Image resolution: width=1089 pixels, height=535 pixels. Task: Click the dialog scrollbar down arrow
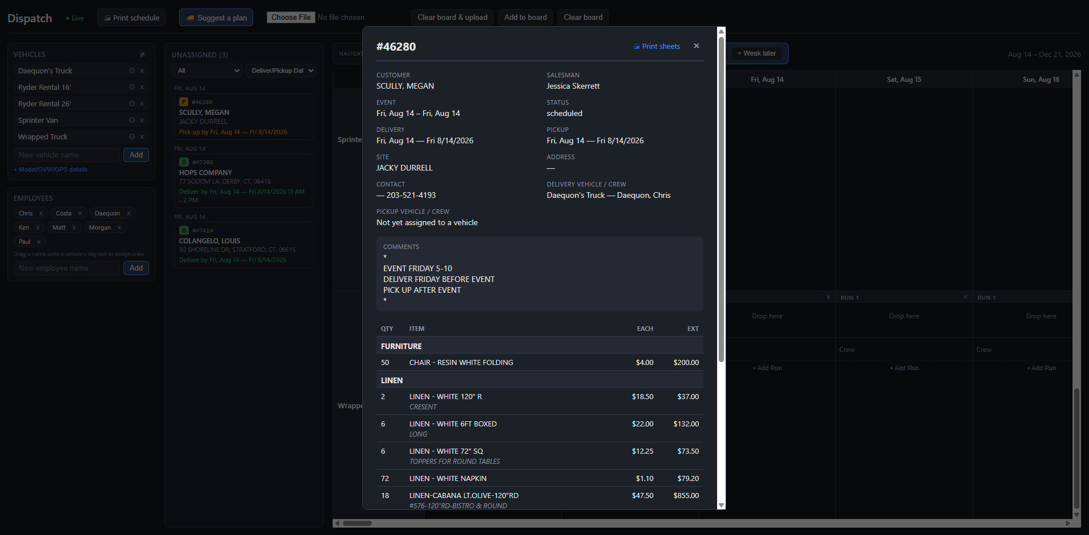tap(721, 505)
